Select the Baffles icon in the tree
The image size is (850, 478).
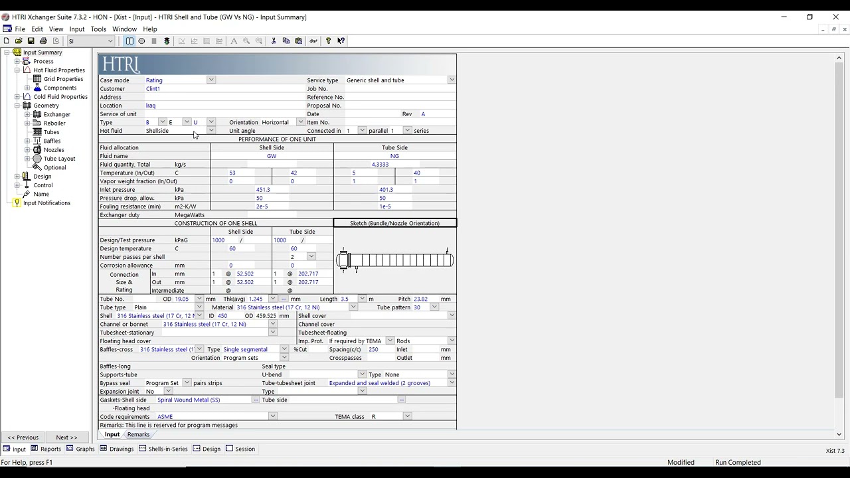click(x=37, y=141)
